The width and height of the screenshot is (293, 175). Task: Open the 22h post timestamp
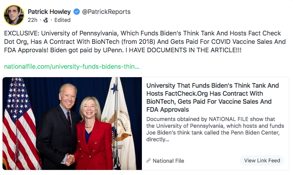[33, 20]
